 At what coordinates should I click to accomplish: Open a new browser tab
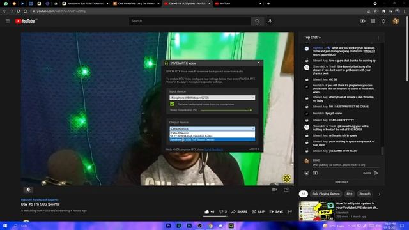pos(268,4)
